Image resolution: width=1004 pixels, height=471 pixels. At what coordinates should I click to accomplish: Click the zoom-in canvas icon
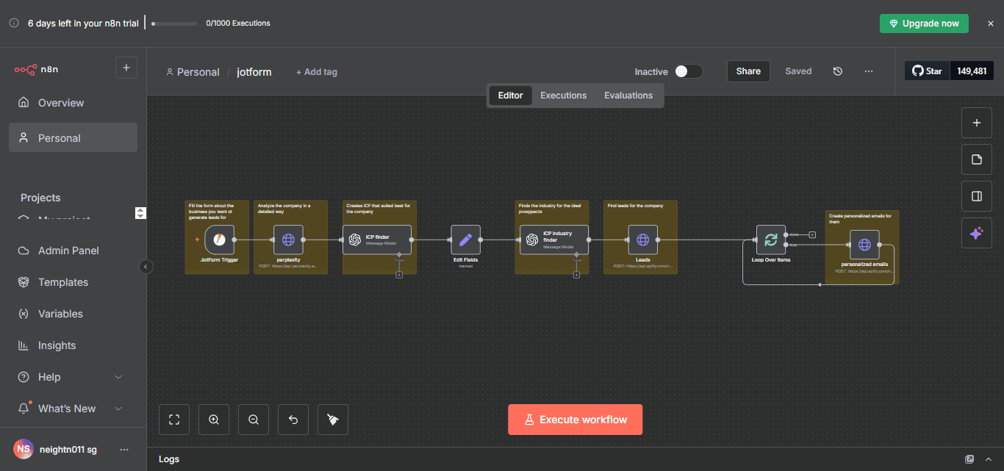213,419
